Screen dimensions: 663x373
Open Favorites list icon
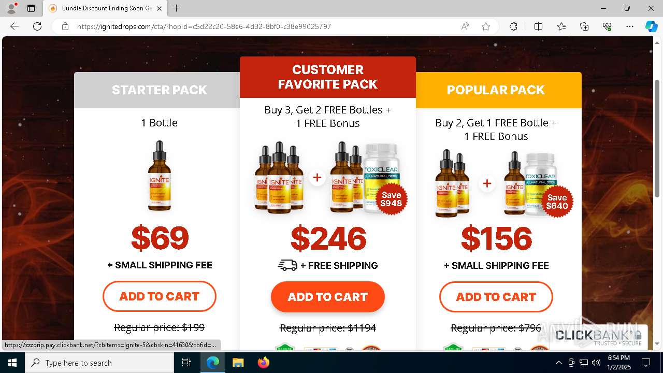point(561,26)
